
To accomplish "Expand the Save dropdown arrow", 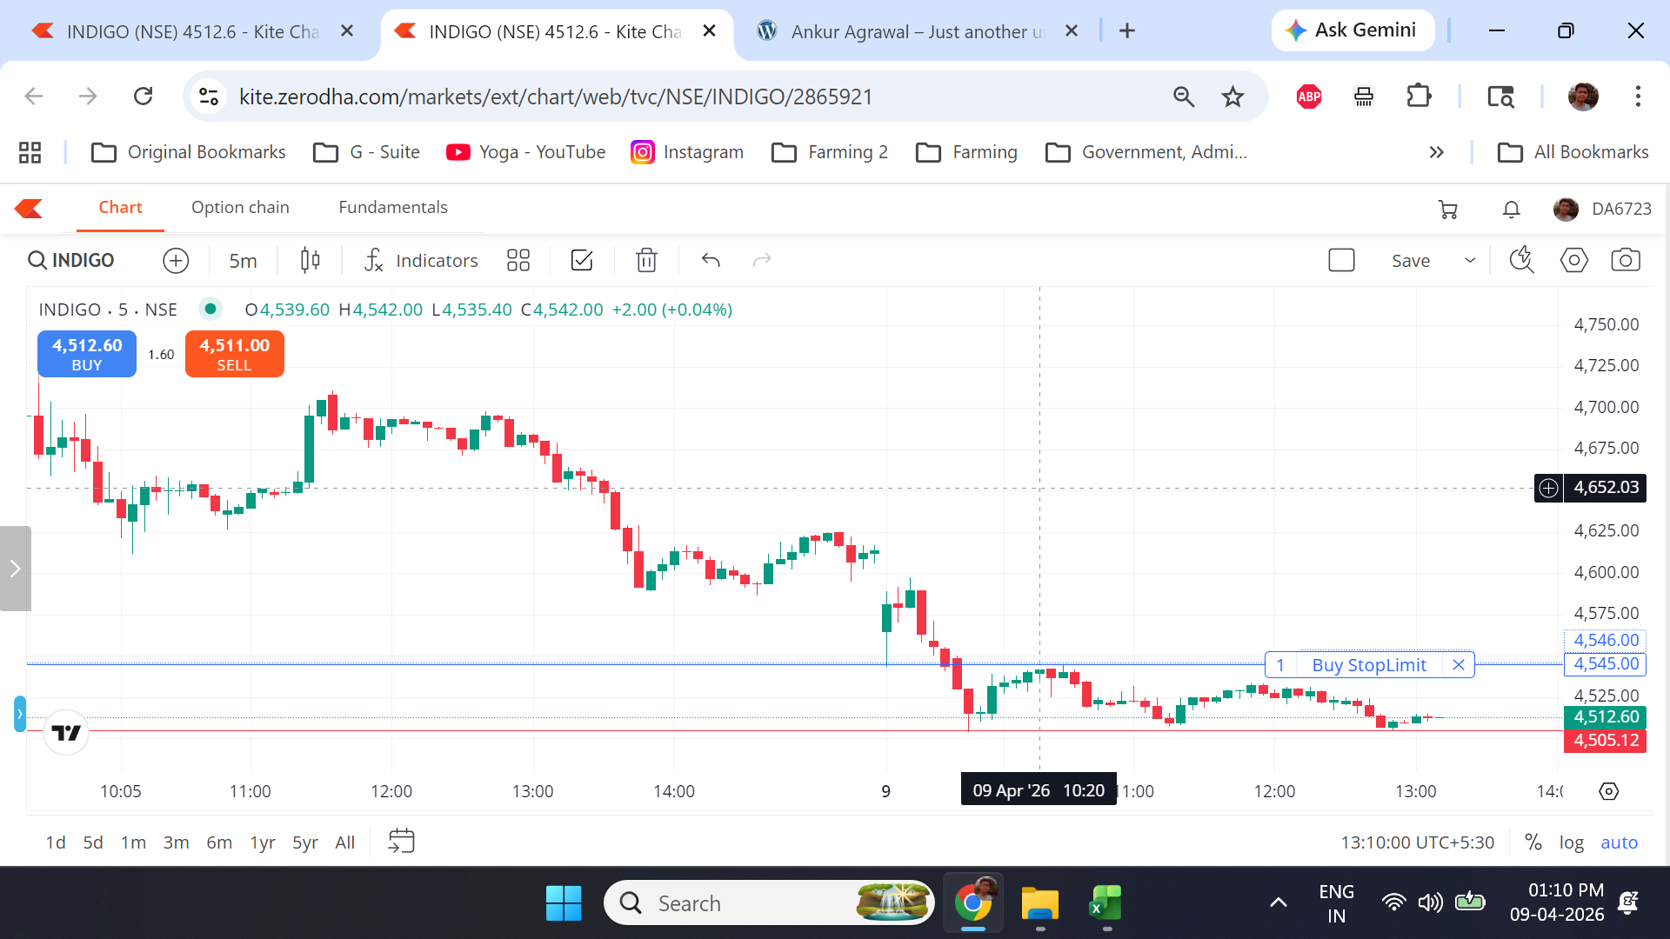I will point(1470,260).
